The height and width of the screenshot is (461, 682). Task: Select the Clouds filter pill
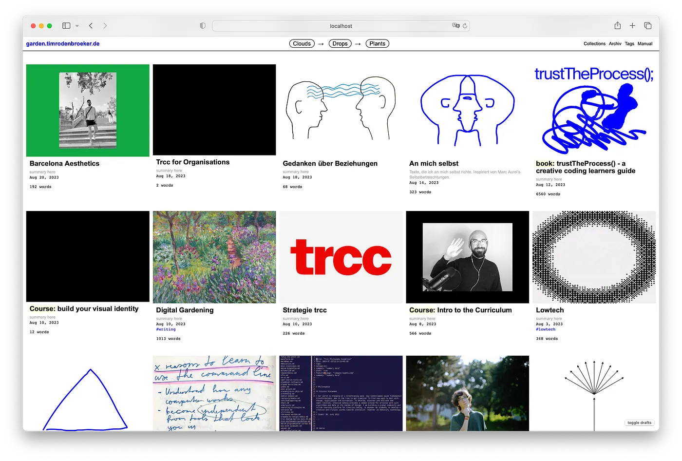[x=302, y=44]
